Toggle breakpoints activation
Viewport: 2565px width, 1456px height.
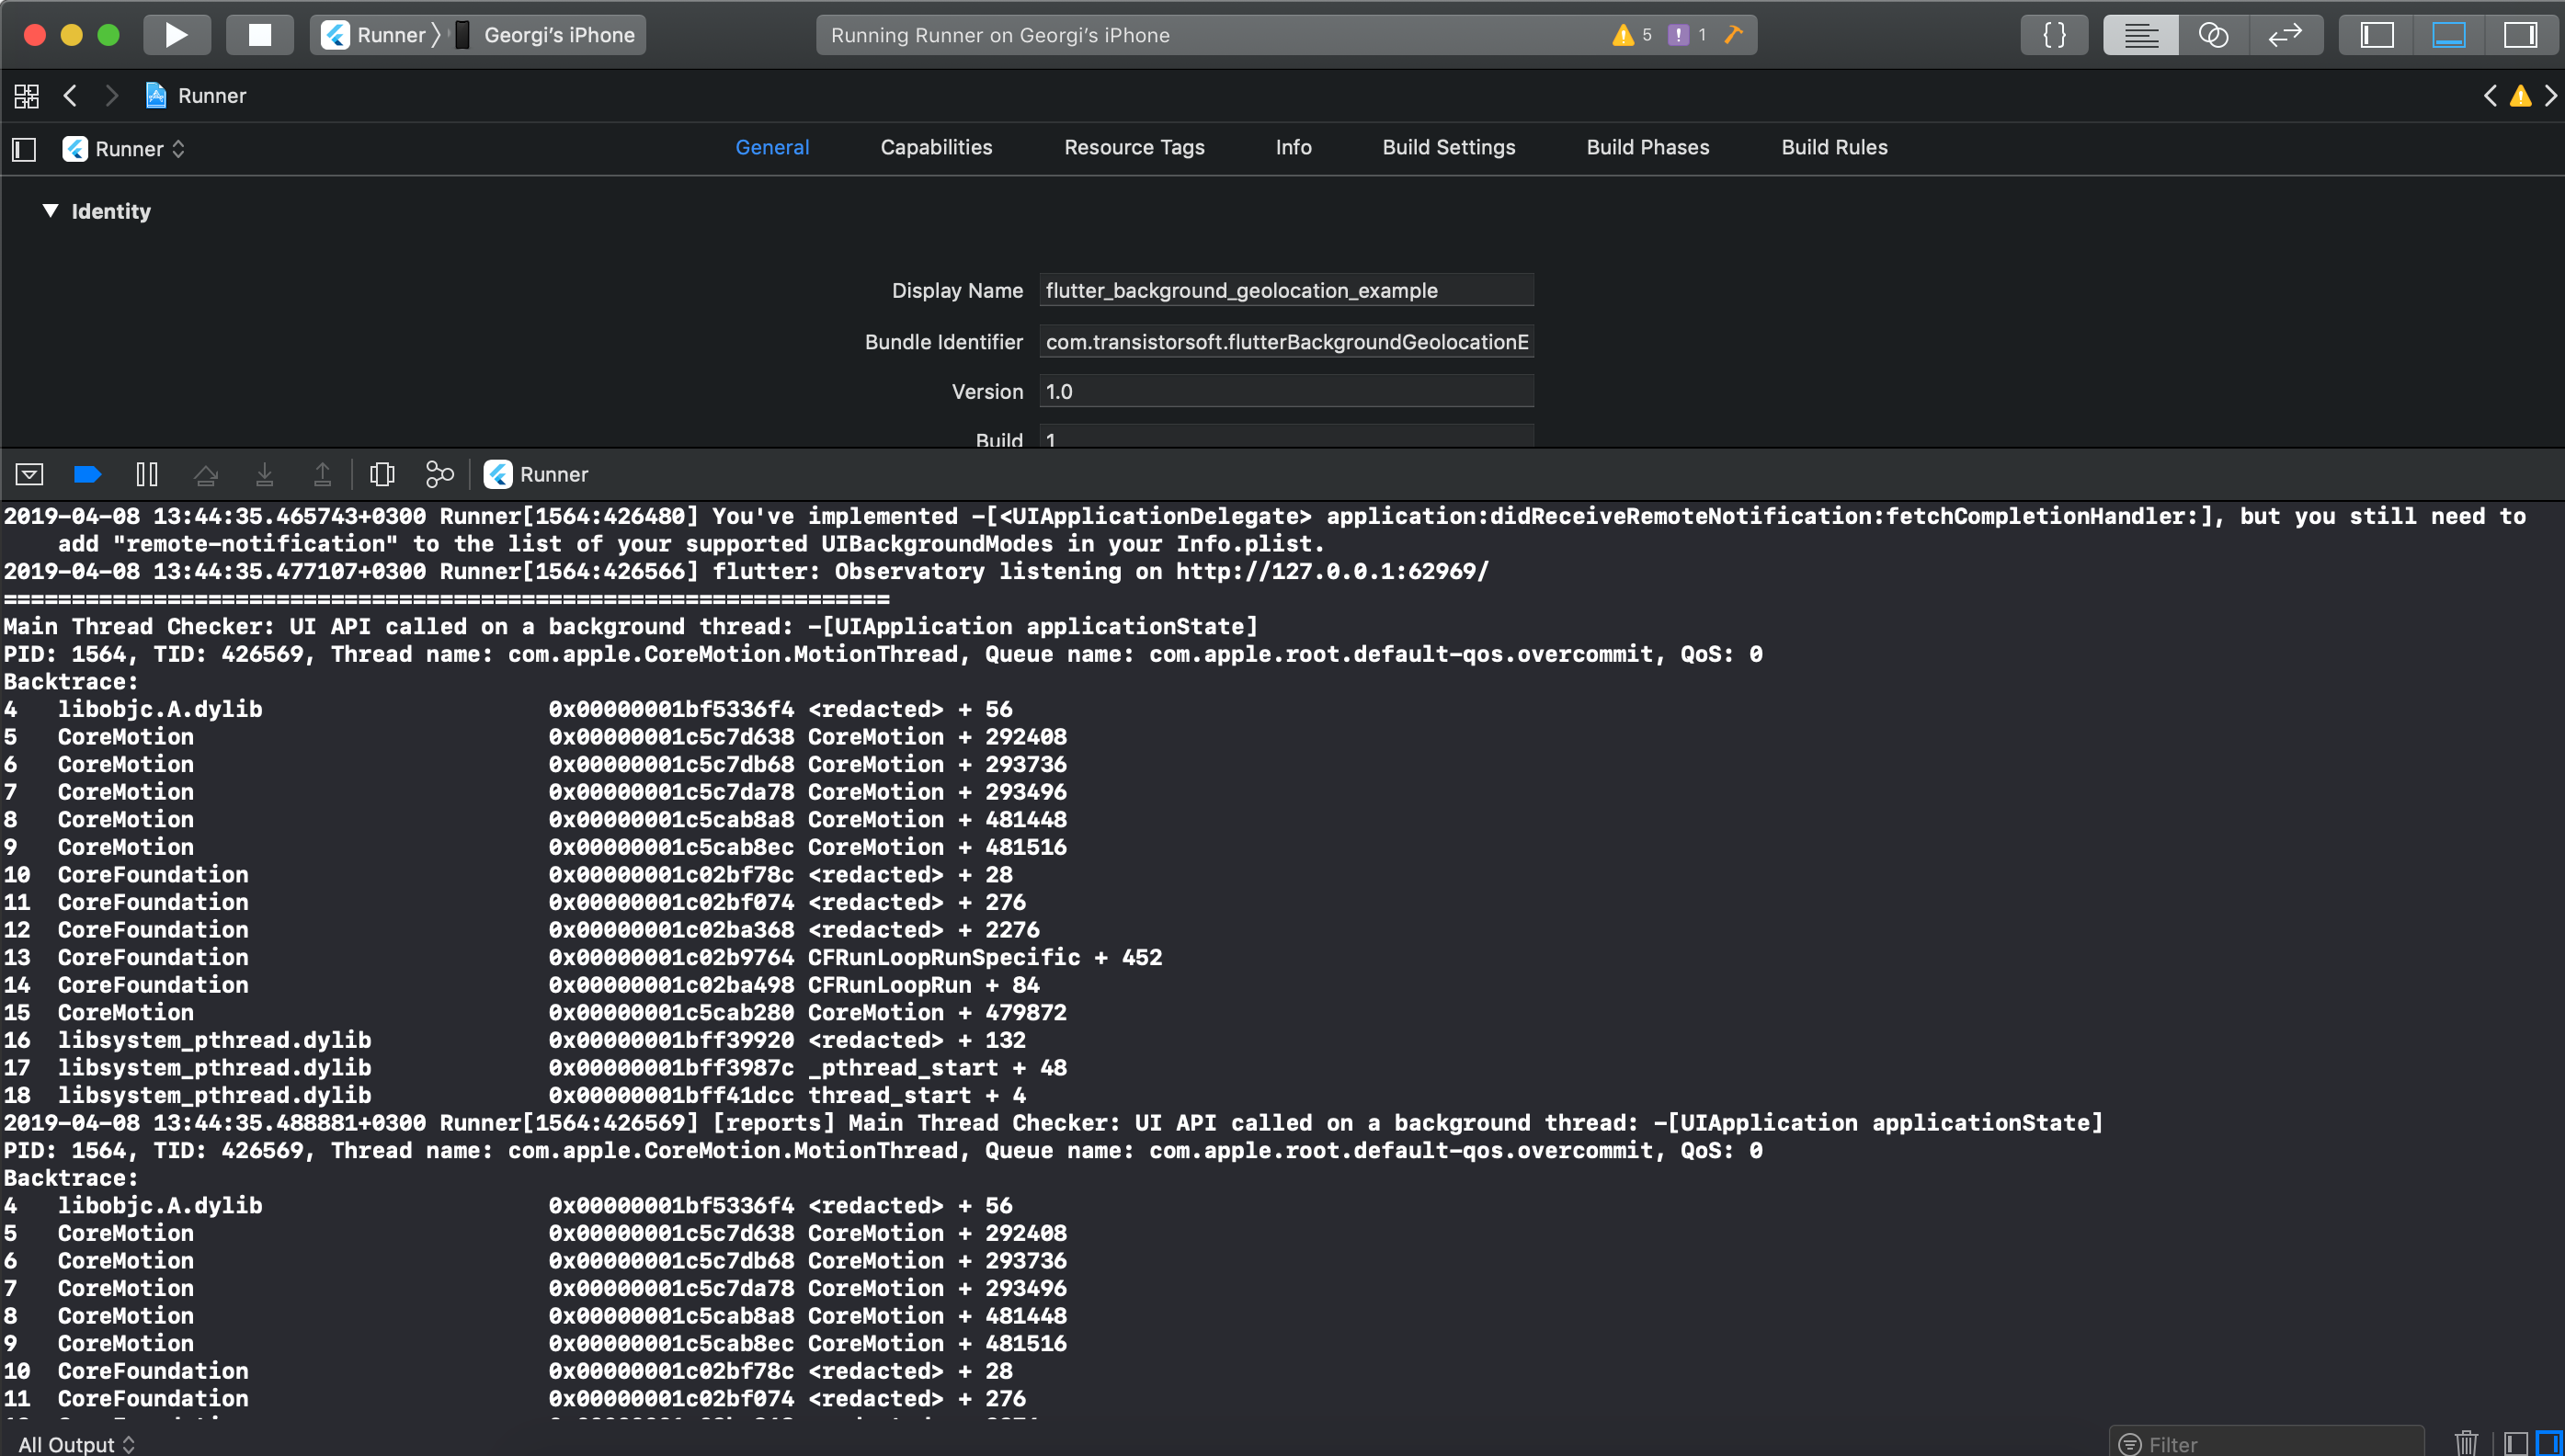click(88, 474)
